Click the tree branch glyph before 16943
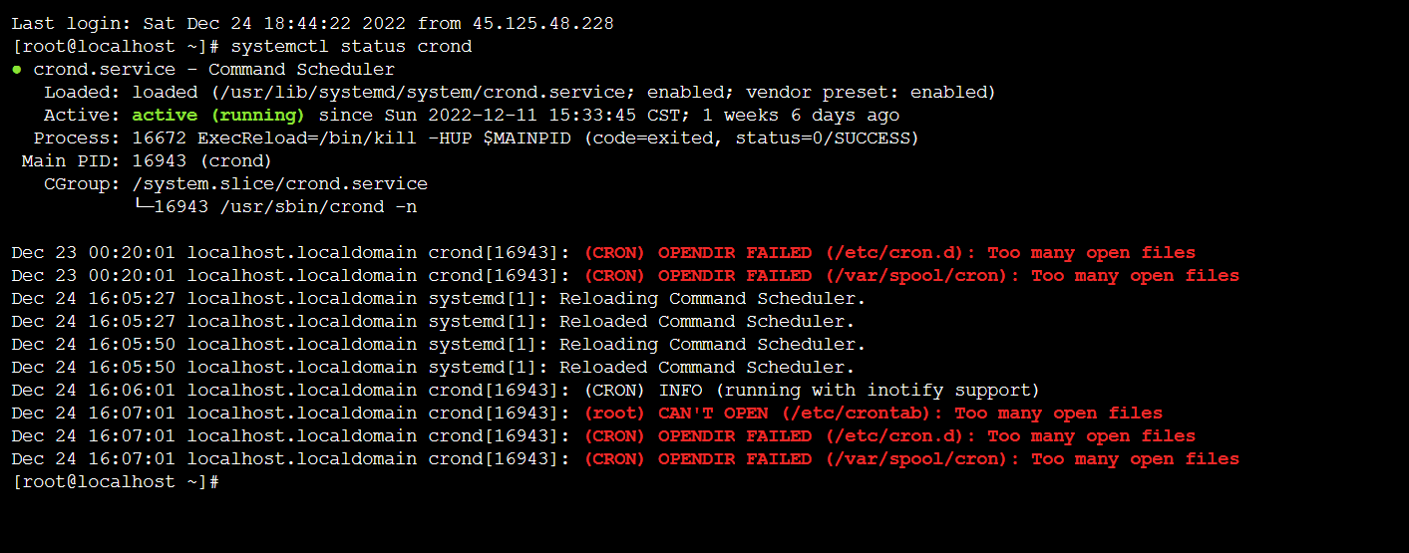The width and height of the screenshot is (1409, 553). pos(143,206)
